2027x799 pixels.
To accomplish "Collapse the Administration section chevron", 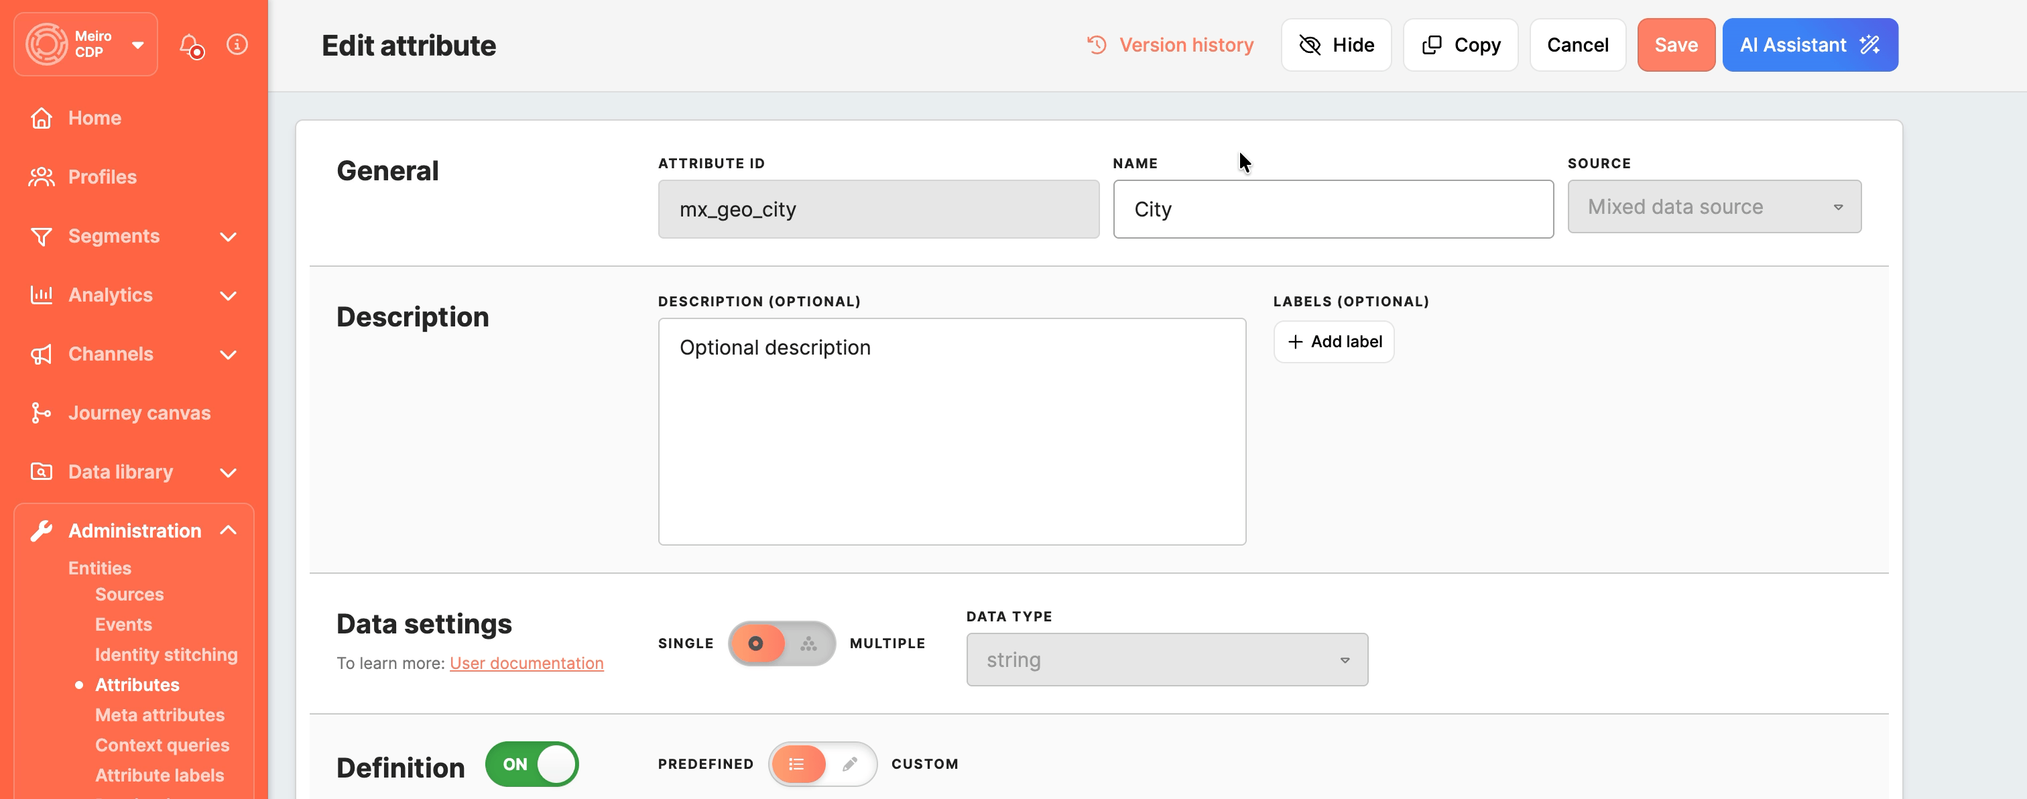I will pos(228,531).
